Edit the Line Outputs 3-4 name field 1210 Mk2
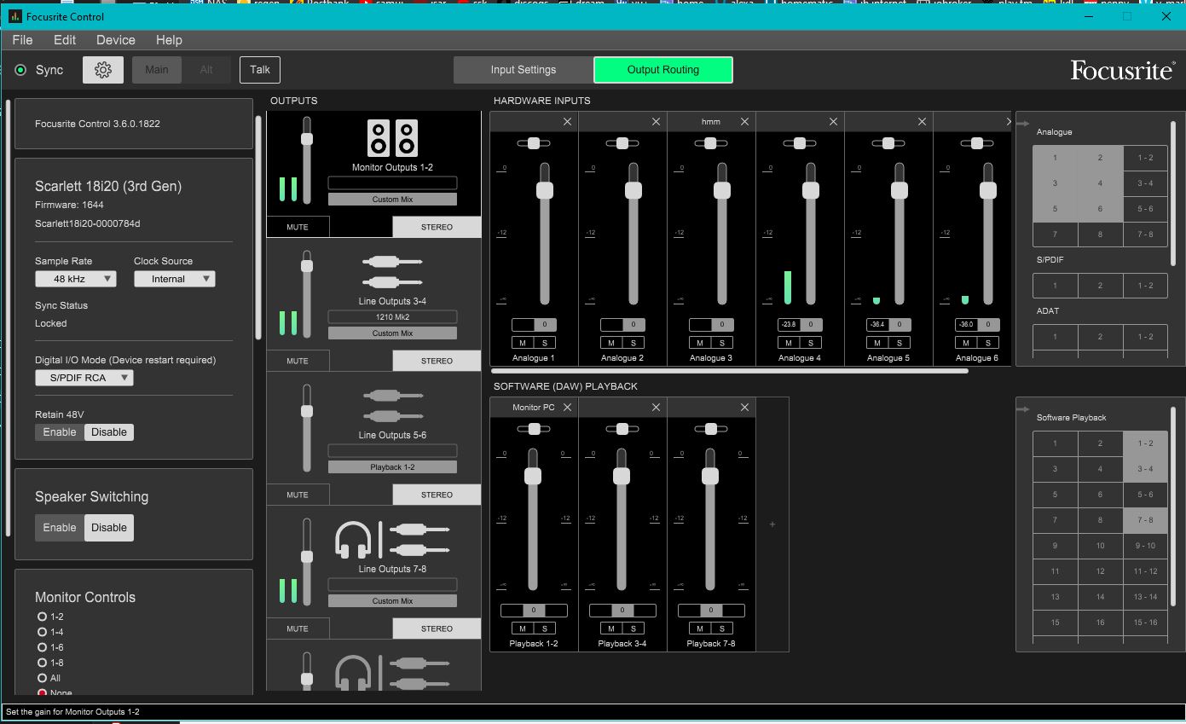 coord(392,317)
